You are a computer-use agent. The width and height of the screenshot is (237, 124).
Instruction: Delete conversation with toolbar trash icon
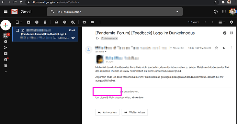[x=45, y=22]
